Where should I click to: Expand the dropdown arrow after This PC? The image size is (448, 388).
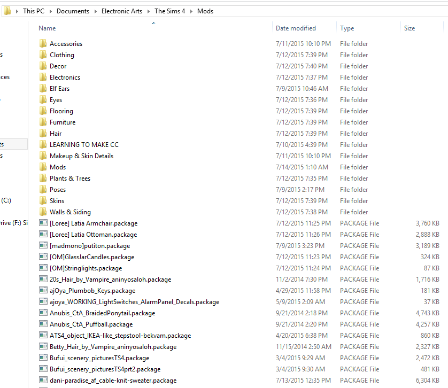51,11
